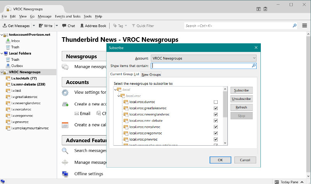Open the Write button dropdown arrow
This screenshot has width=311, height=184.
[x=57, y=26]
